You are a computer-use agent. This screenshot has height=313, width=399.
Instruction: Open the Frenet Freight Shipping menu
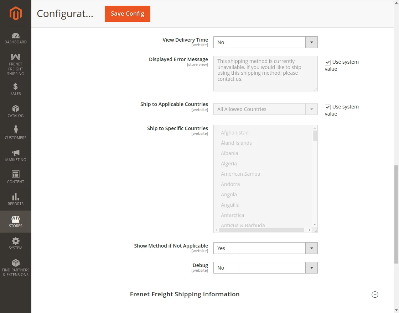(15, 57)
